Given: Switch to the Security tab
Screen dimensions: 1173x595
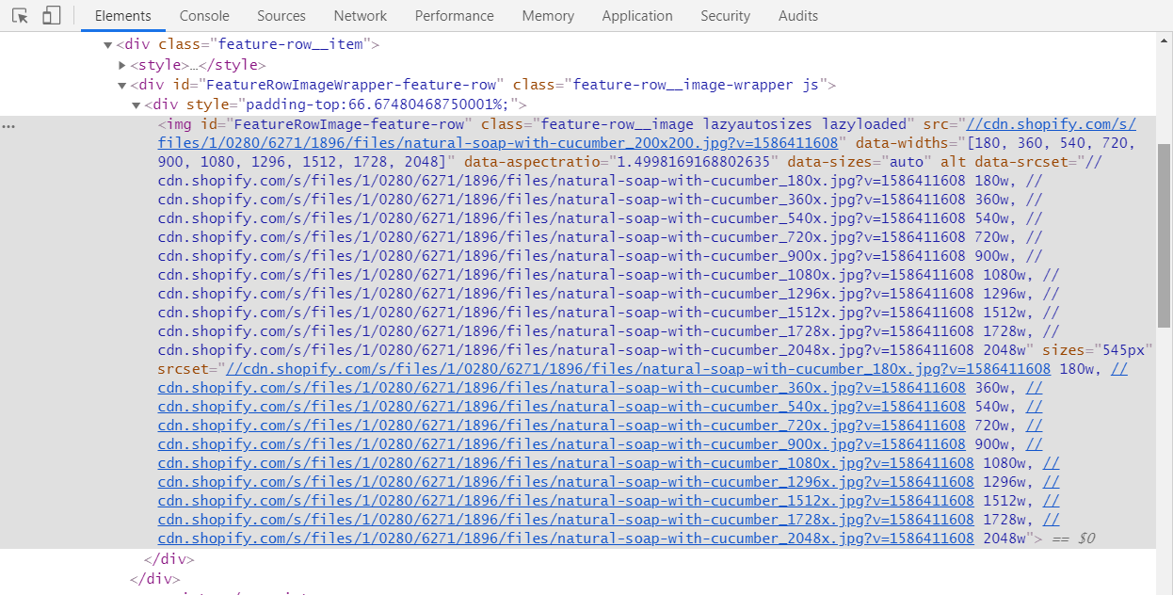Looking at the screenshot, I should tap(725, 15).
